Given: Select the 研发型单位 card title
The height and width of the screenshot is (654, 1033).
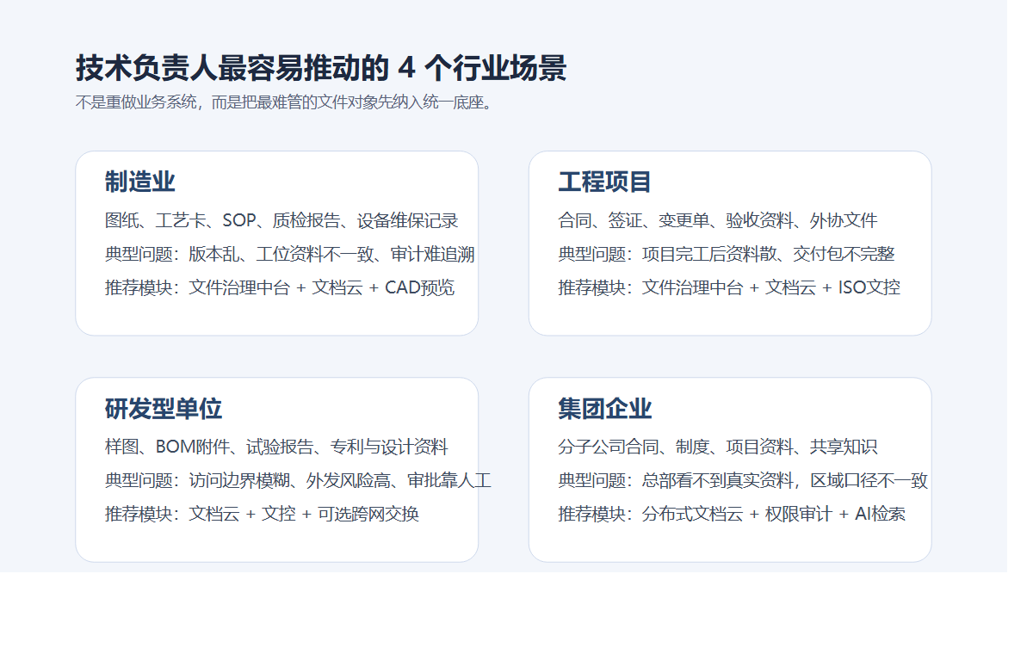Looking at the screenshot, I should click(164, 408).
